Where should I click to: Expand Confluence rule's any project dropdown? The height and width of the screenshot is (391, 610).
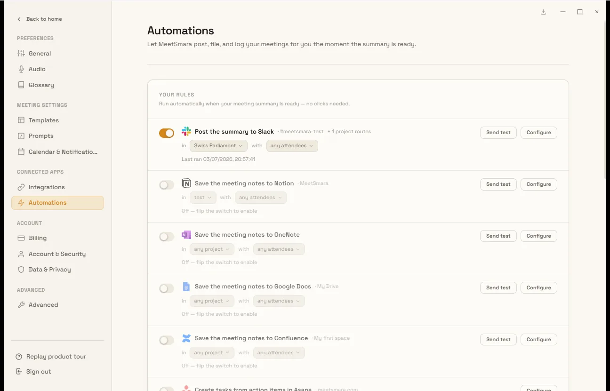pyautogui.click(x=212, y=353)
